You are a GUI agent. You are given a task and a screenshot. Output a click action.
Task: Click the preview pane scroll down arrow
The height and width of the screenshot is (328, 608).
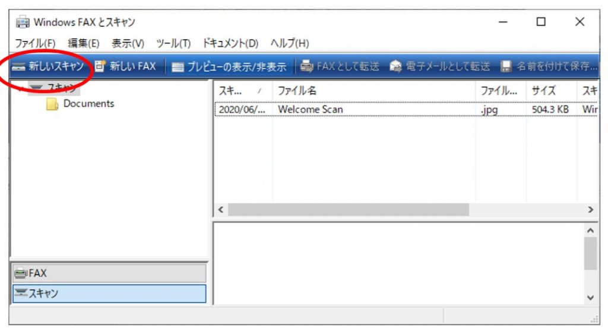pyautogui.click(x=591, y=297)
